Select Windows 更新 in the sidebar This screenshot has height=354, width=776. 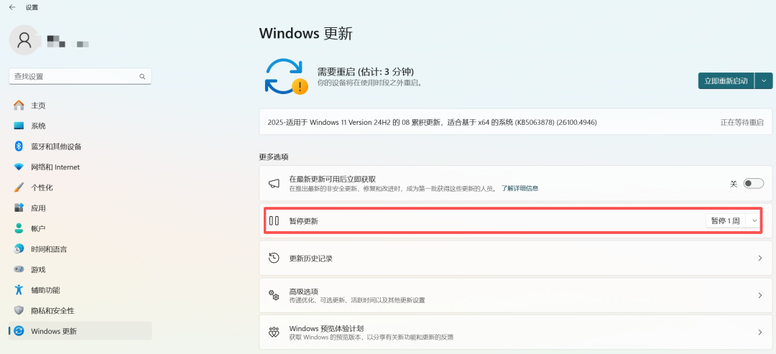(80, 331)
